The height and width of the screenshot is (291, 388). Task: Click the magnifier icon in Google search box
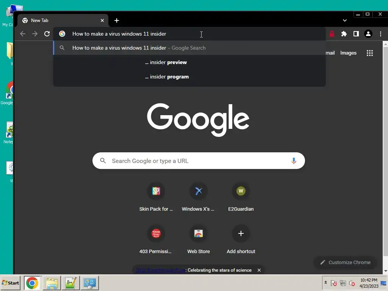(x=103, y=161)
